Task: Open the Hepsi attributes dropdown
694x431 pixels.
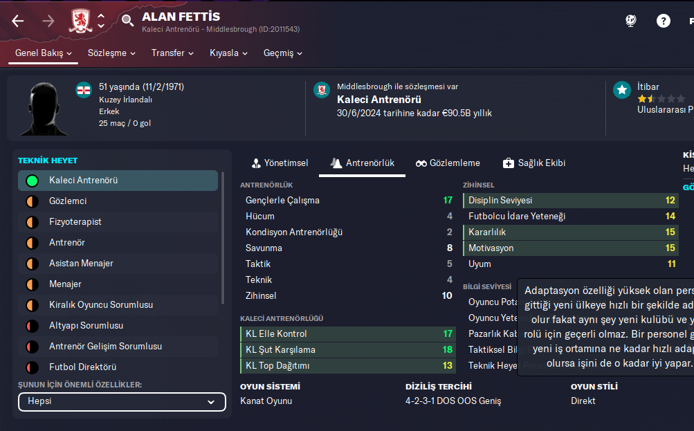Action: click(122, 402)
